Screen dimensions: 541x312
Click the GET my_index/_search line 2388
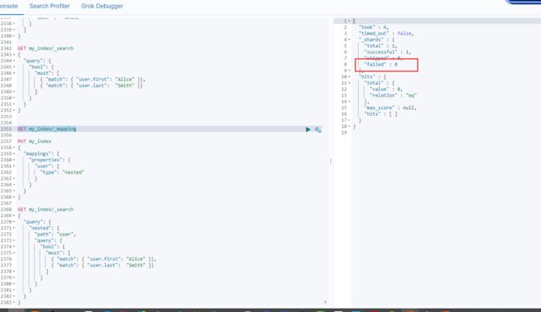coord(46,210)
